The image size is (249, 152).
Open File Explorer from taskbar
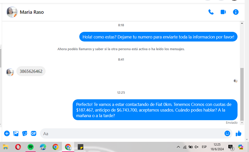[5, 147]
